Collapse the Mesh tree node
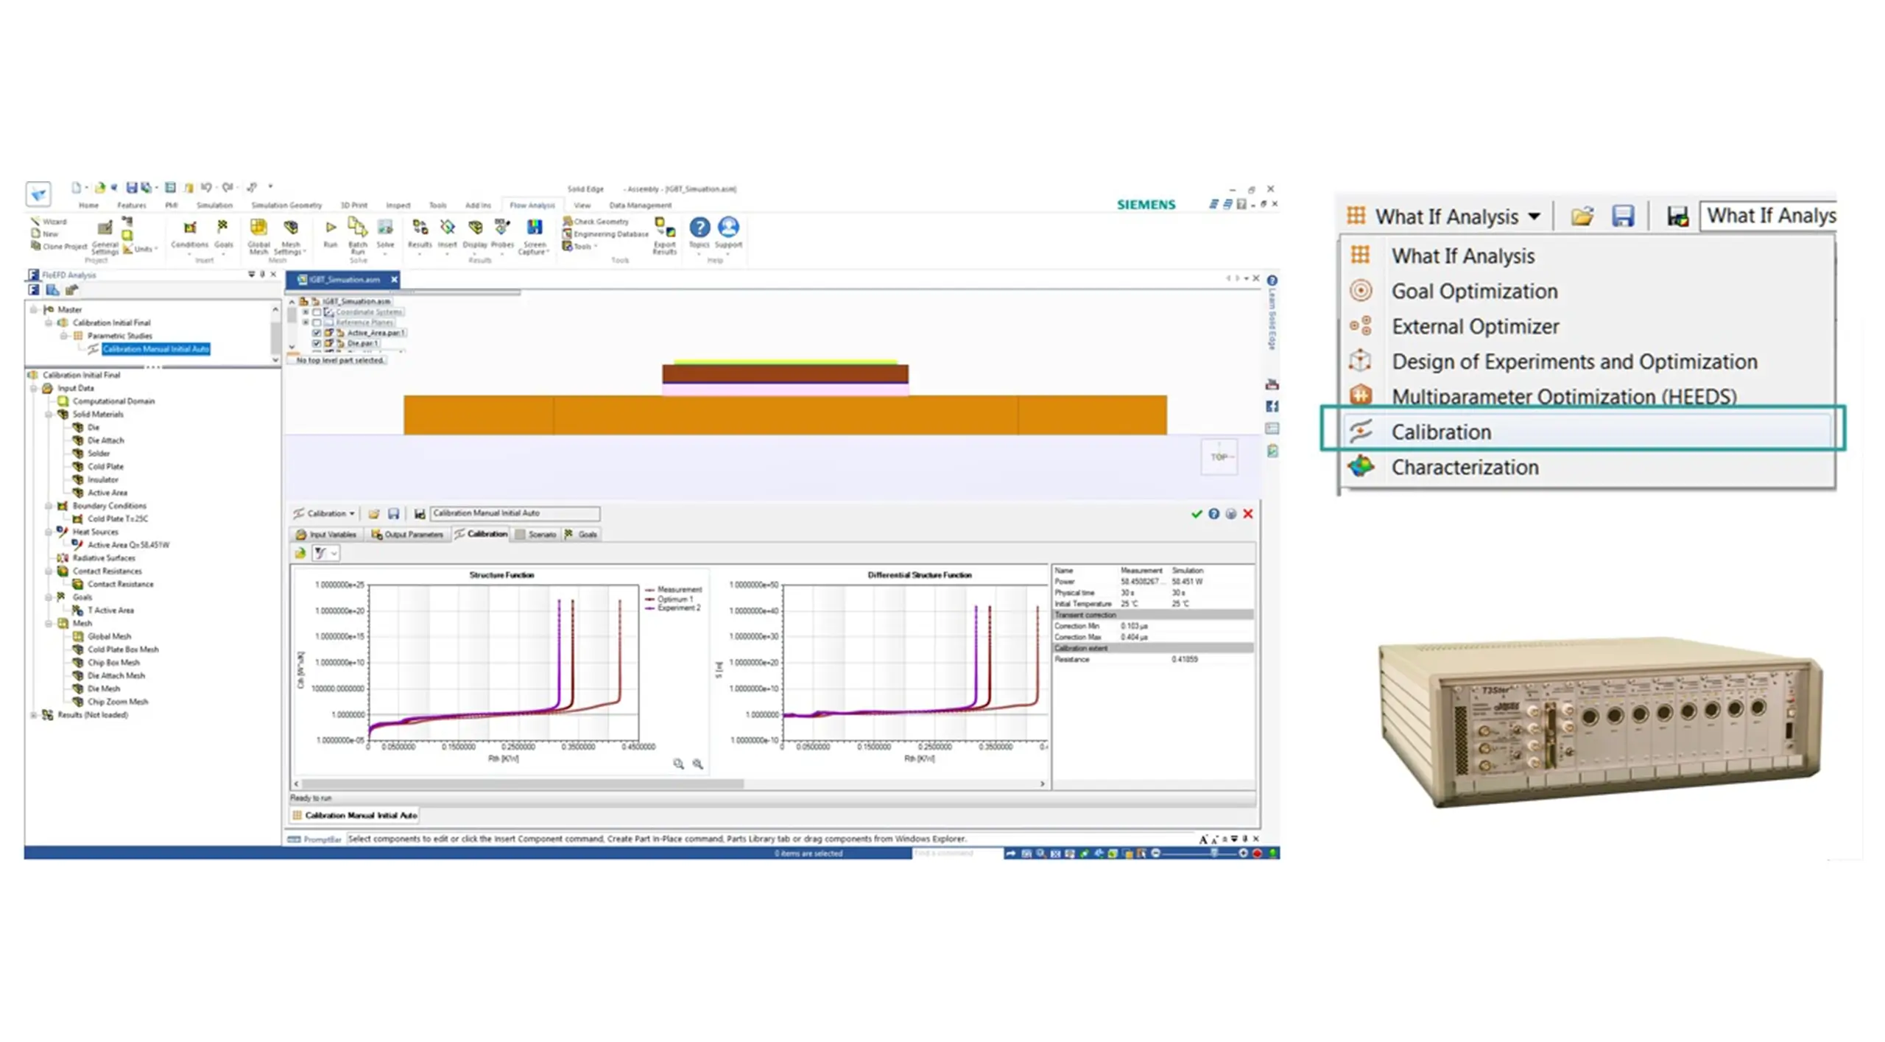Screen dimensions: 1885x1042 click(49, 624)
